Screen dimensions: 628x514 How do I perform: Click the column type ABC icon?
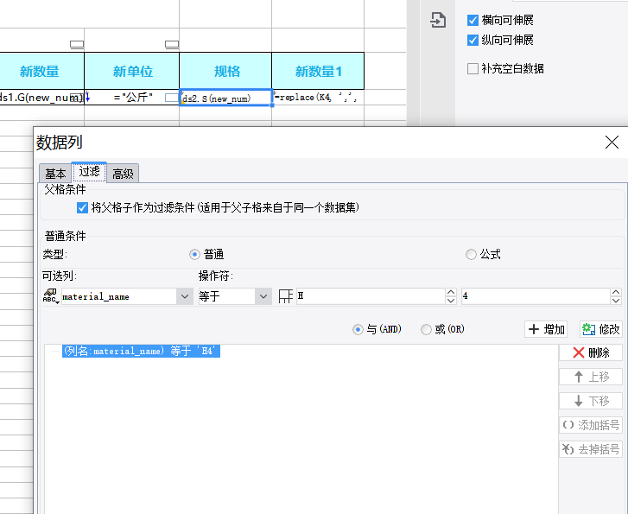tap(50, 296)
